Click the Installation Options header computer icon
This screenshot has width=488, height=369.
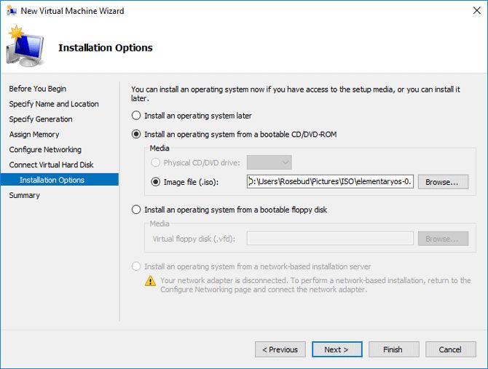click(26, 48)
